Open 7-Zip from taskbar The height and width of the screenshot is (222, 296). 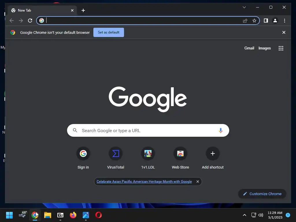60,215
